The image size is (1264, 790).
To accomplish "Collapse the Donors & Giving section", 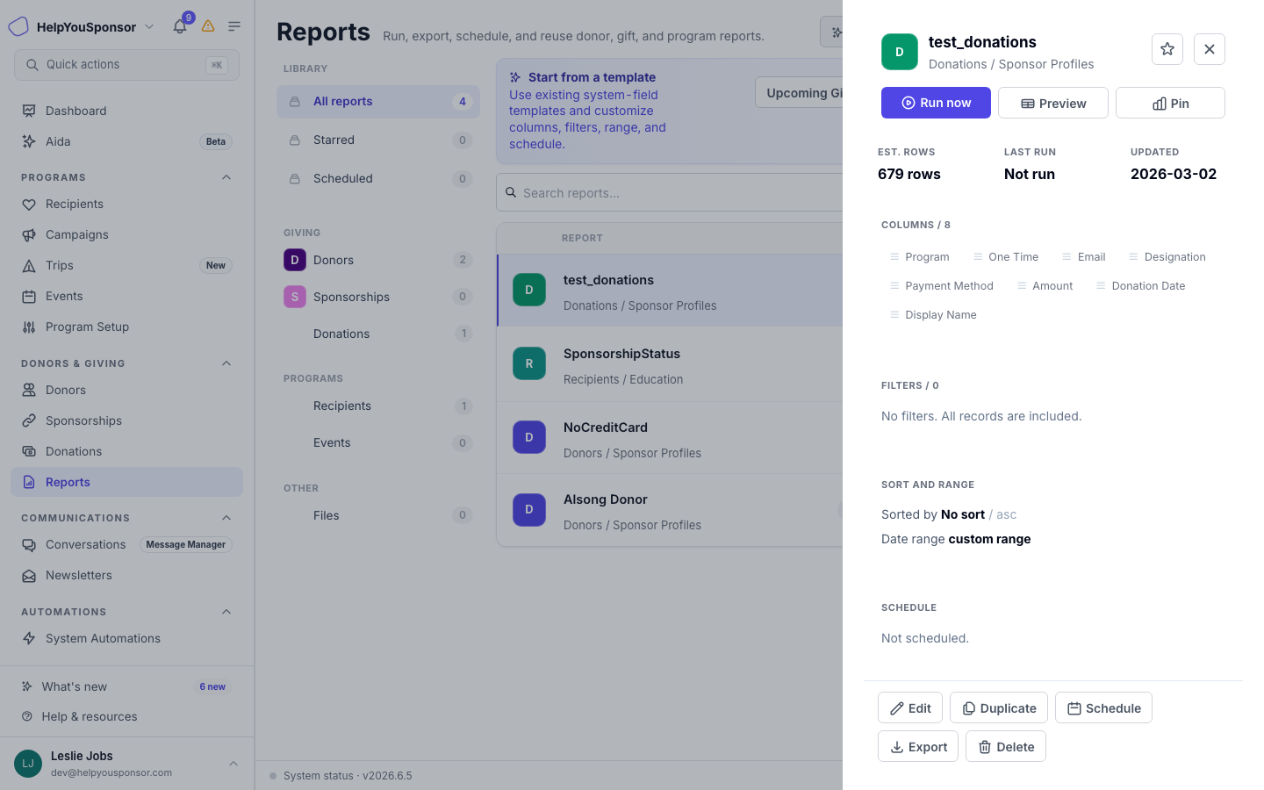I will [x=226, y=363].
